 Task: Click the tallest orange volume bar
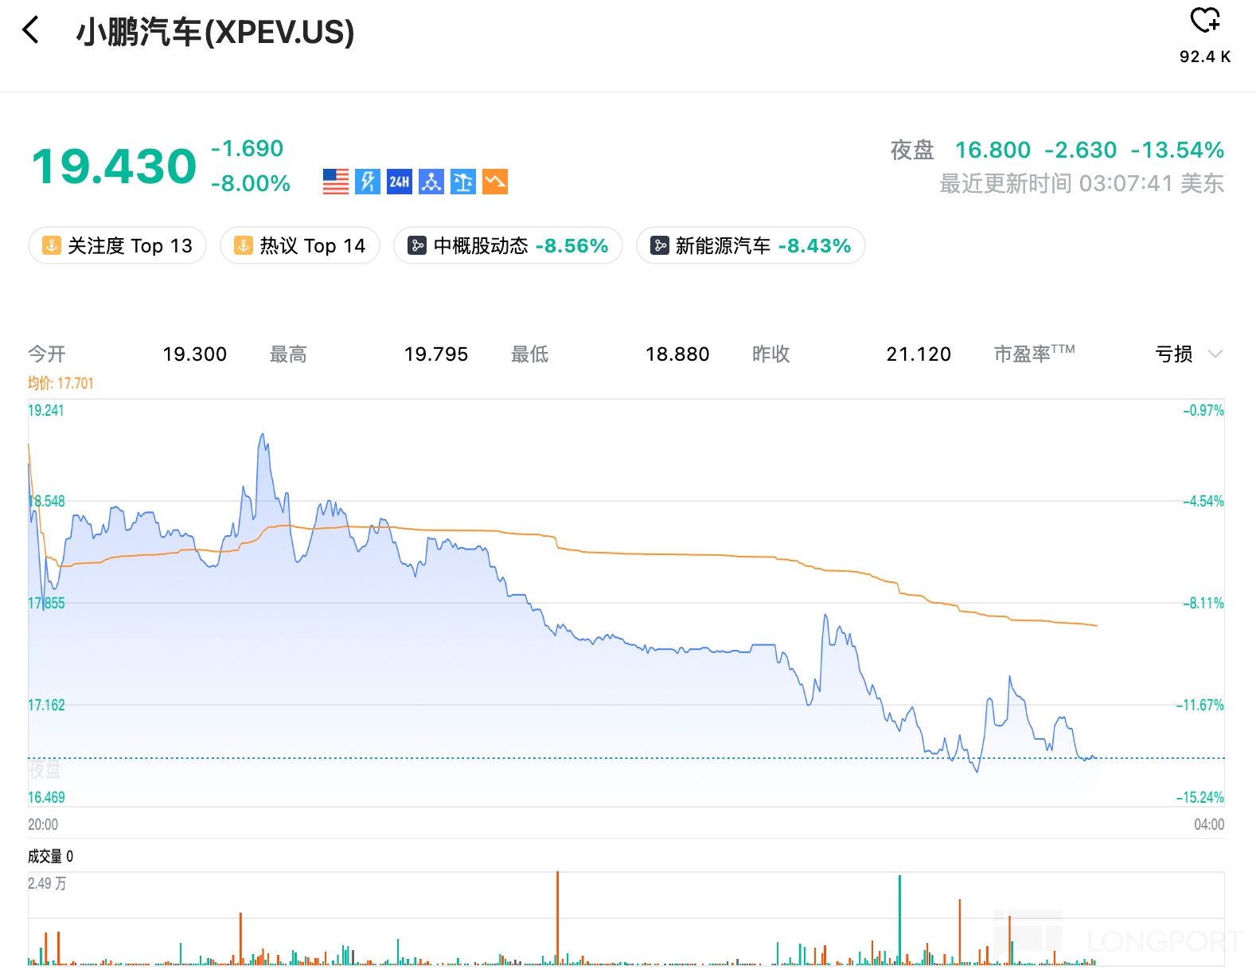click(558, 916)
